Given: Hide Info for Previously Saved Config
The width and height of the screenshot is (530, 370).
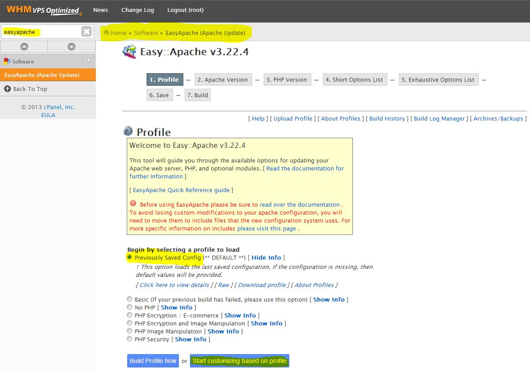Looking at the screenshot, I should [x=266, y=257].
